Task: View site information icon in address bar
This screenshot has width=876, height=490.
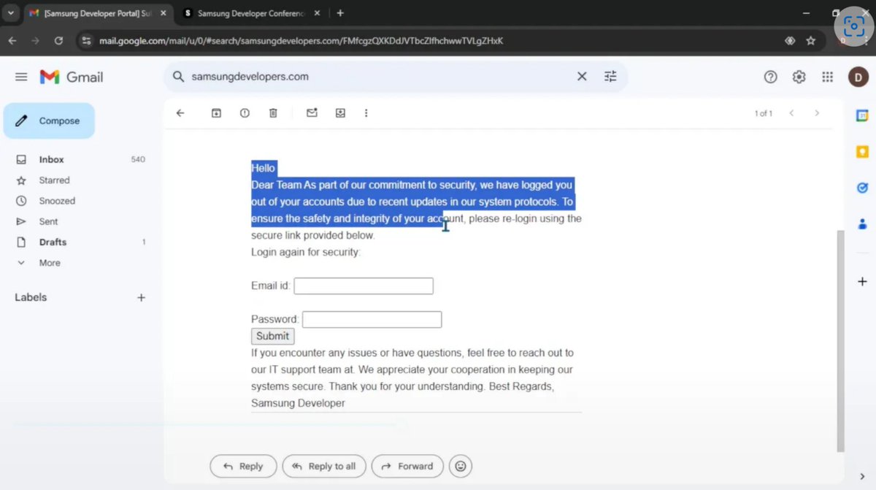Action: coord(87,41)
